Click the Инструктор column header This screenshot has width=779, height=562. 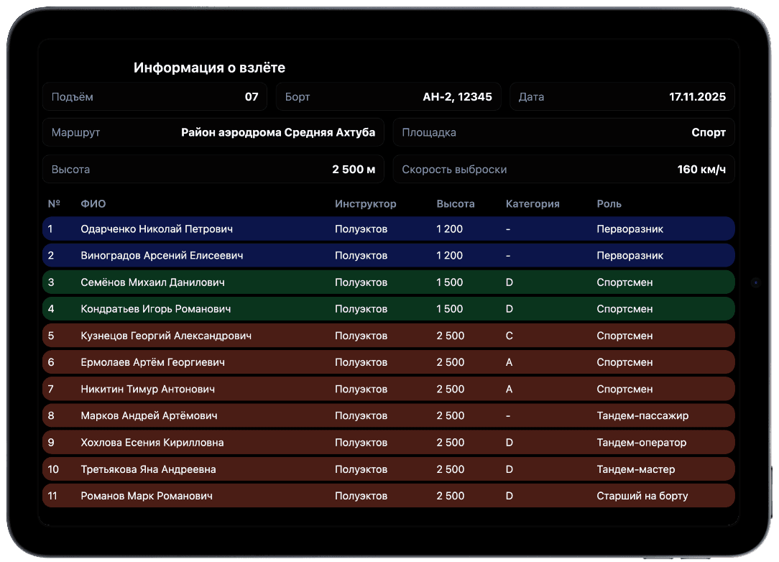pos(365,204)
